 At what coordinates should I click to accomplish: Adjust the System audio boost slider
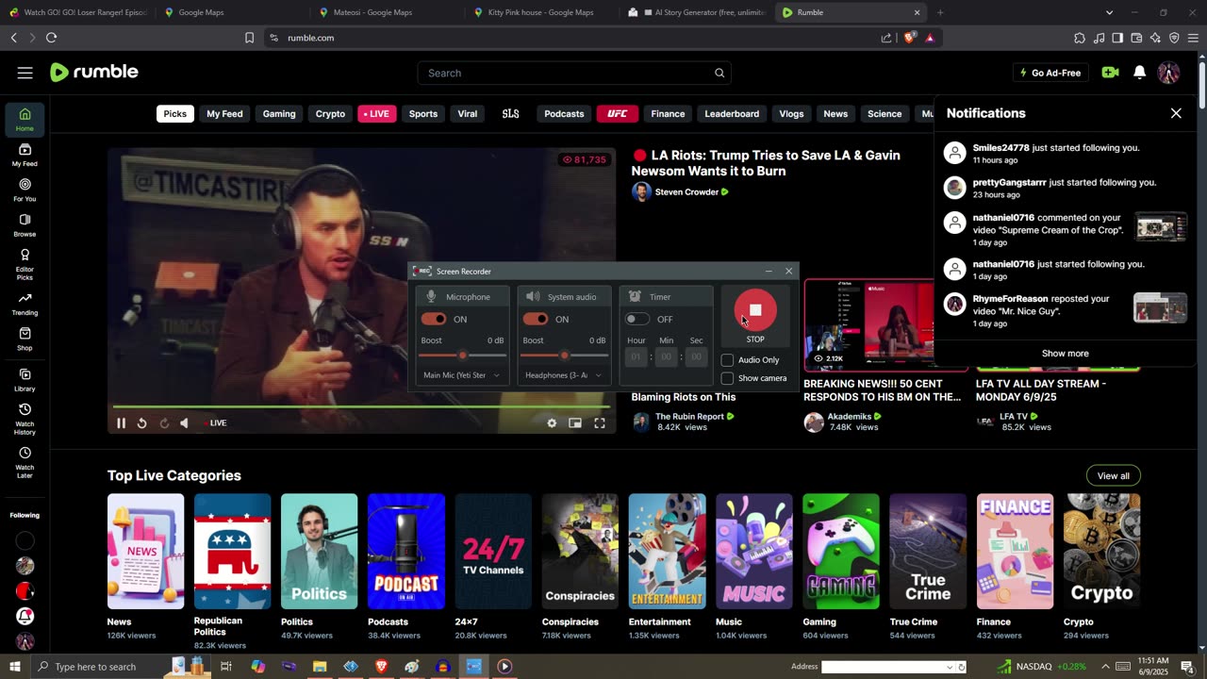click(564, 356)
